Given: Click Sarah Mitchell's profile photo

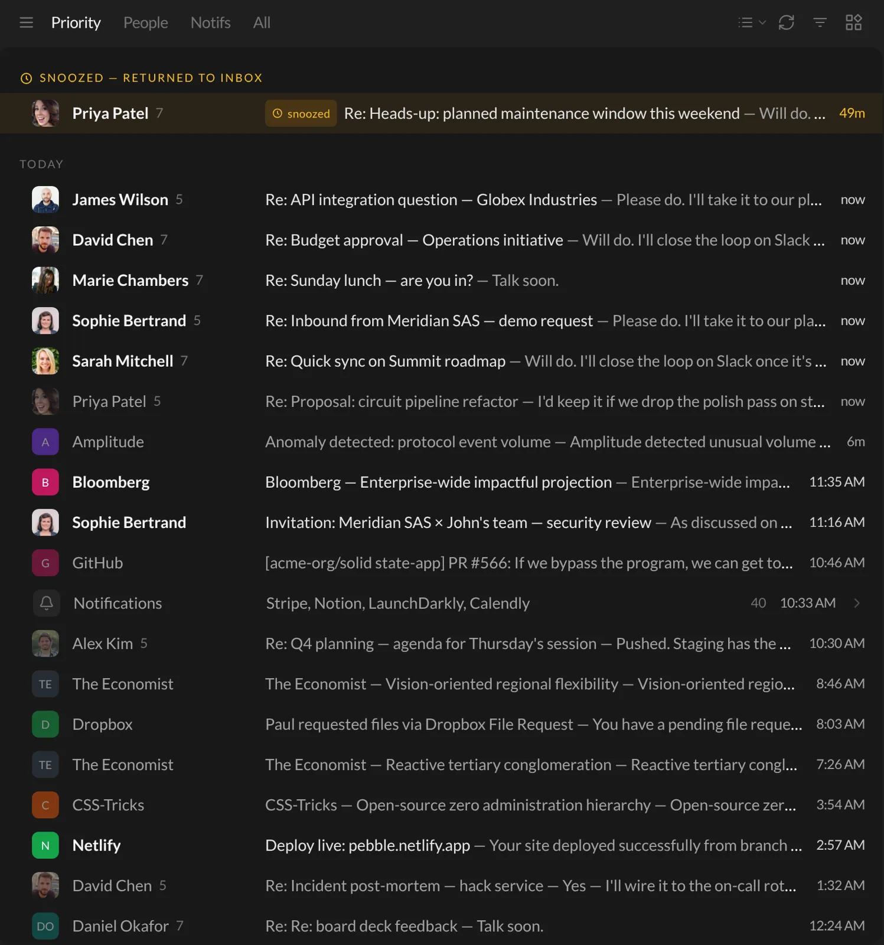Looking at the screenshot, I should click(x=45, y=361).
